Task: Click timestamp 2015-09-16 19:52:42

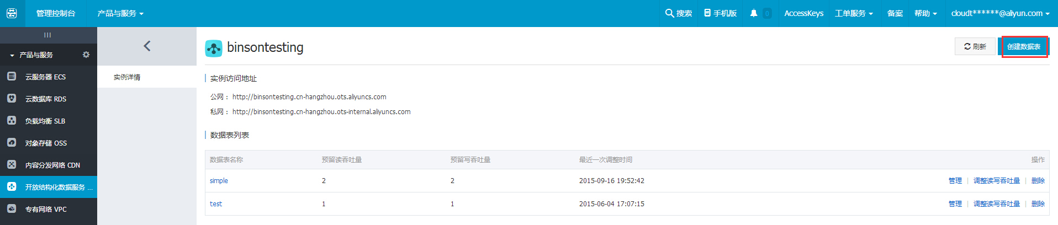Action: [612, 181]
